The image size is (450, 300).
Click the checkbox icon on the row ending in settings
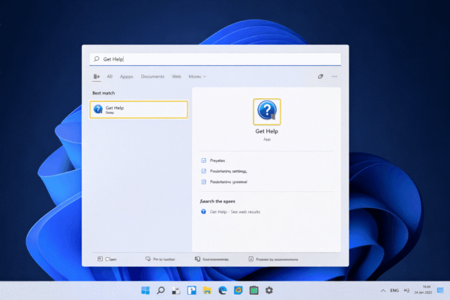pos(204,171)
